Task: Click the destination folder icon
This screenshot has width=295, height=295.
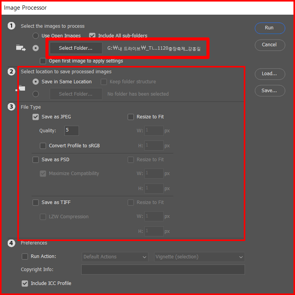Action: 20,88
